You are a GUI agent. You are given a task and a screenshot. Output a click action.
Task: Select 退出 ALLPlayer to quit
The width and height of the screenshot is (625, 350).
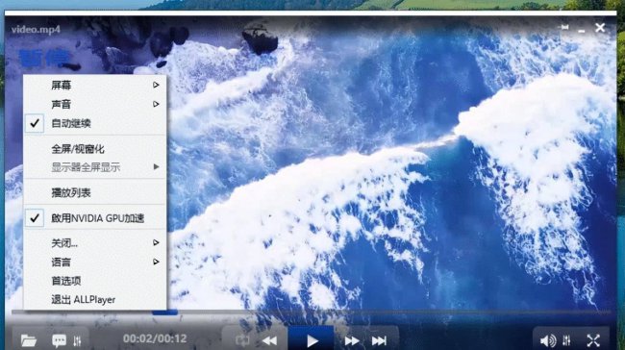pyautogui.click(x=95, y=299)
